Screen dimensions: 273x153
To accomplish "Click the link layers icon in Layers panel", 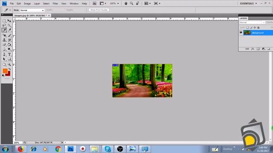I will coord(247,49).
